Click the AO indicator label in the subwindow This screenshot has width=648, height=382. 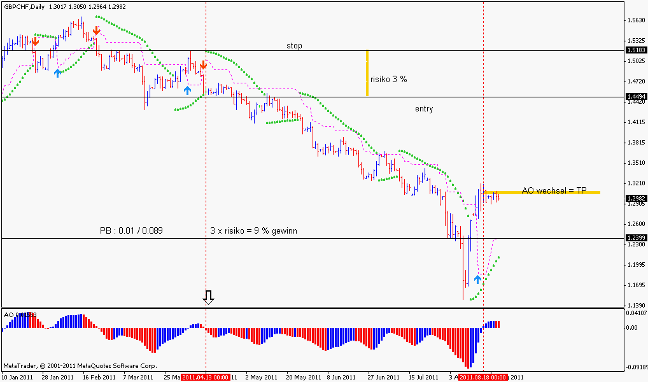20,315
